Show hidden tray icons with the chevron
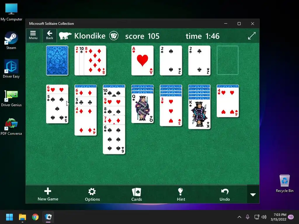The height and width of the screenshot is (224, 299). [x=239, y=217]
